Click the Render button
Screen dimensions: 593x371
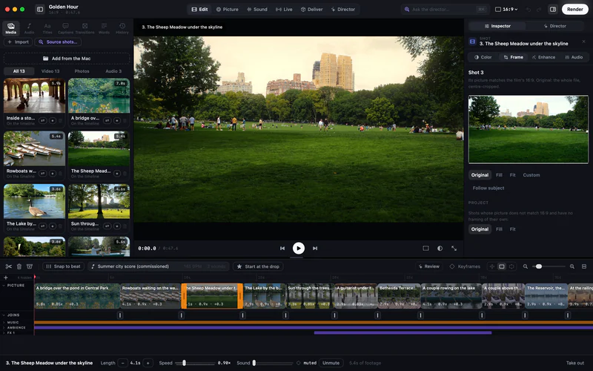tap(575, 9)
